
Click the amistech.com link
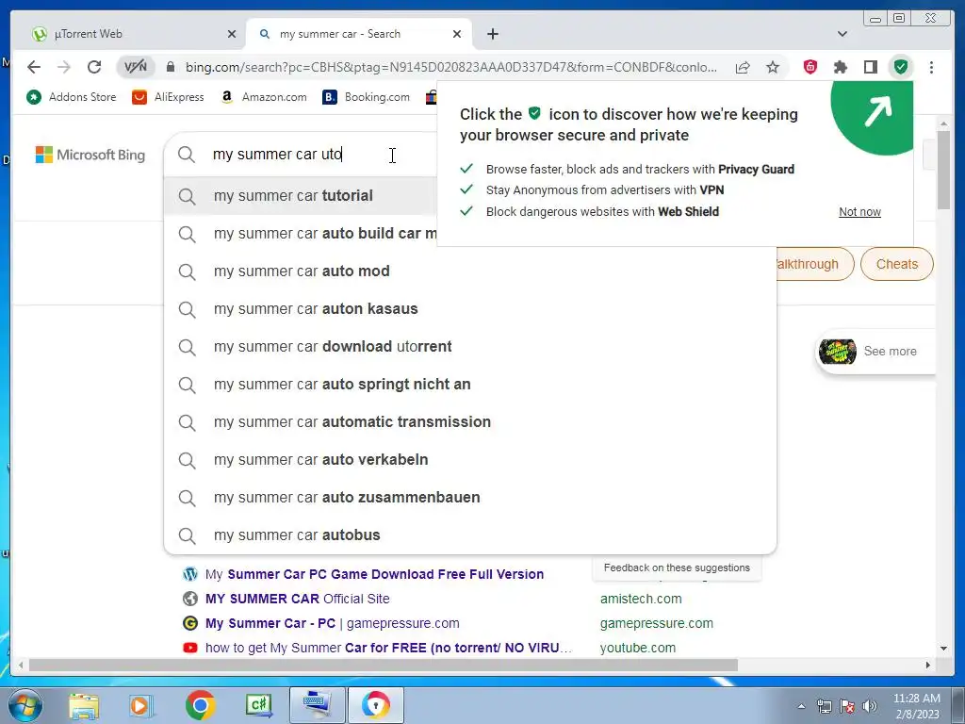click(641, 599)
